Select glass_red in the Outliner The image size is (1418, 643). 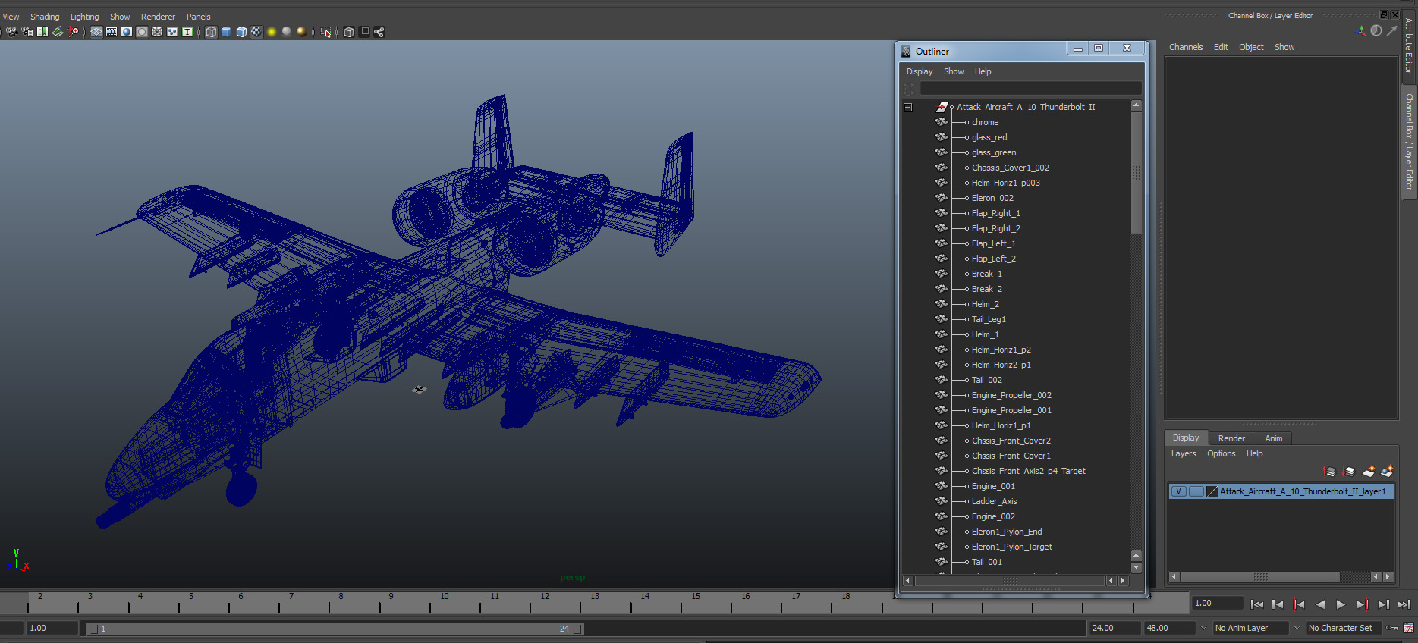989,137
